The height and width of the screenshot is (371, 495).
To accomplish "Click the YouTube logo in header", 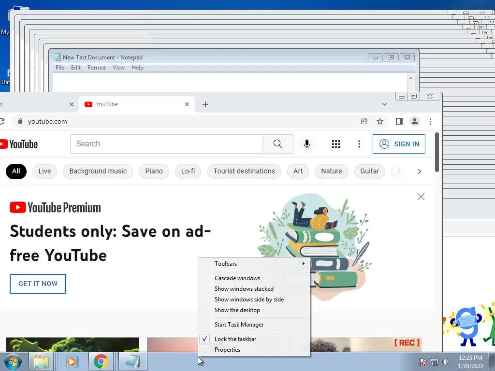I will tap(19, 144).
